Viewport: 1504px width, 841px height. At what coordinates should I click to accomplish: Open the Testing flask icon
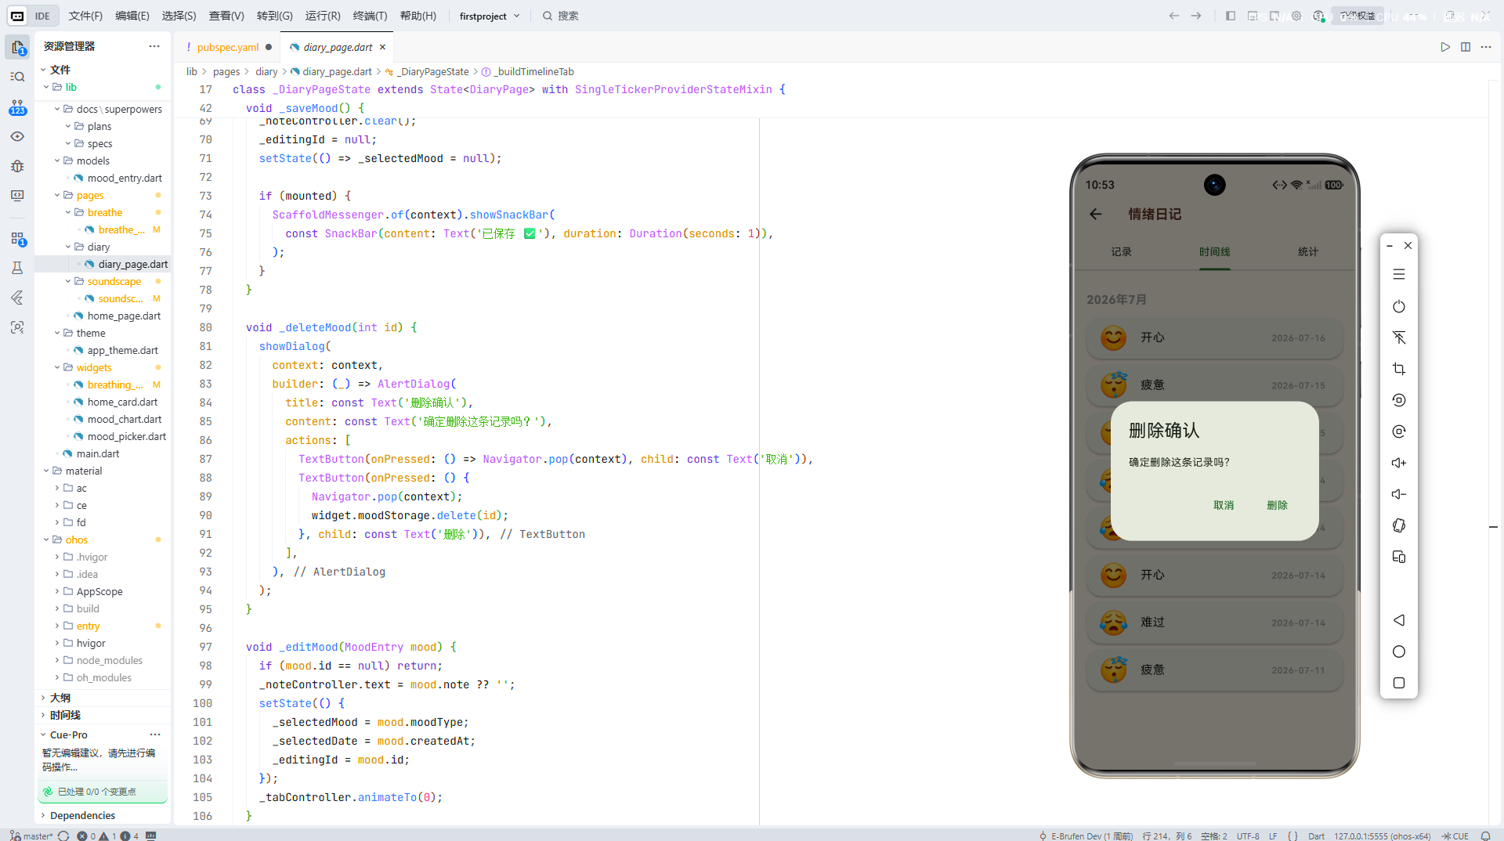(17, 268)
